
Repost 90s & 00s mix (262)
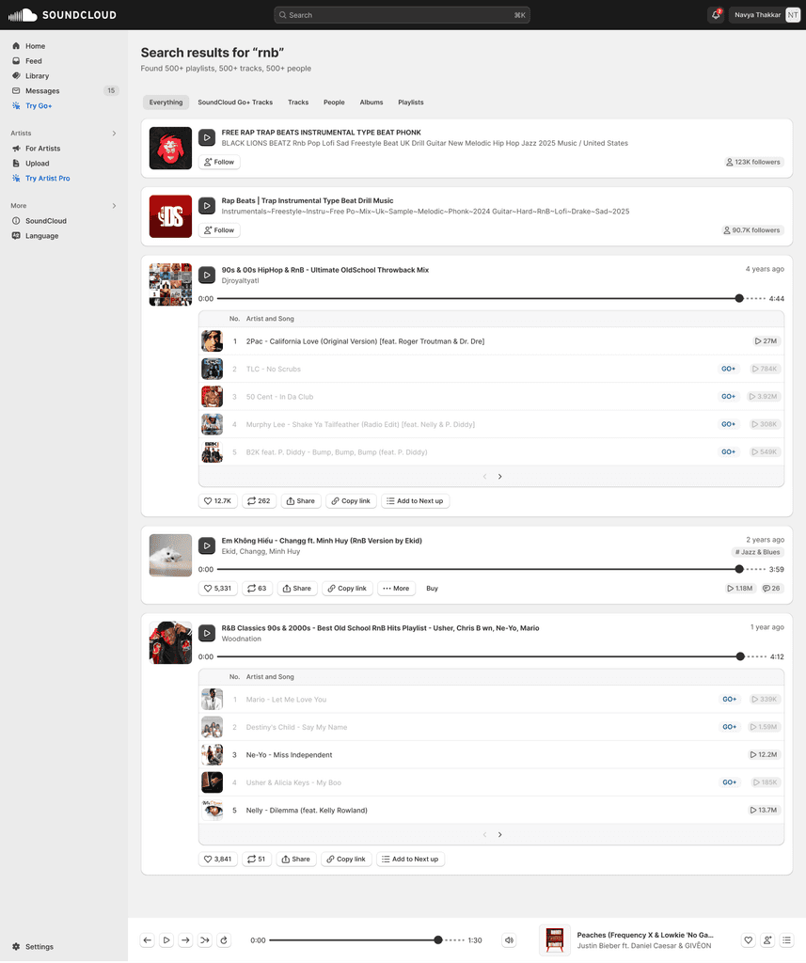(x=259, y=501)
